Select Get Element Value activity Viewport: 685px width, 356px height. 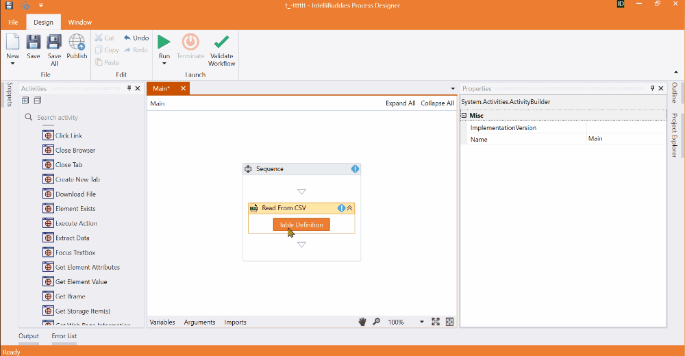click(75, 282)
